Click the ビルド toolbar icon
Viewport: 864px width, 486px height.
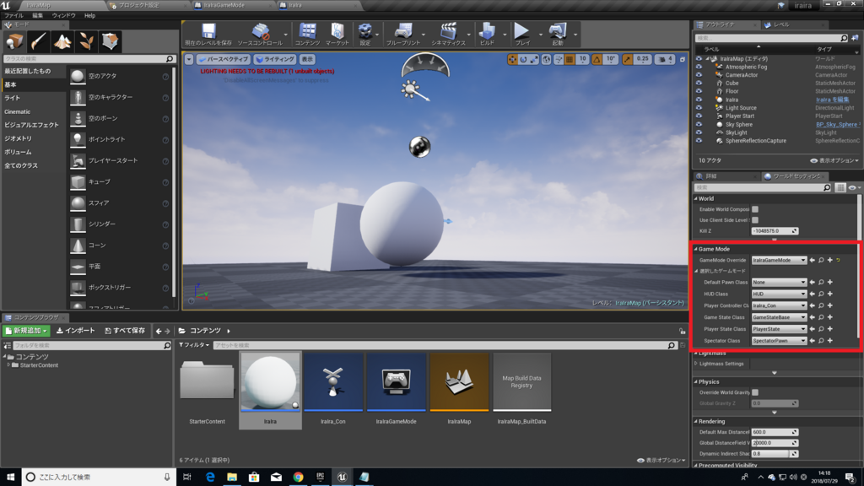488,32
